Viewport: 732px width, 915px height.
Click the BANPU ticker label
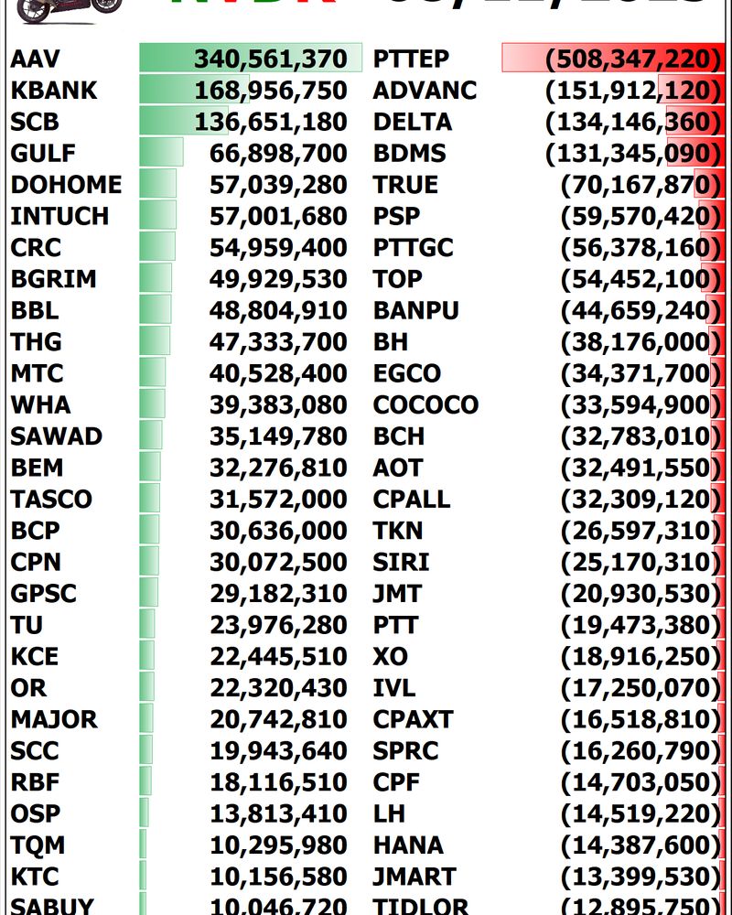tap(415, 310)
